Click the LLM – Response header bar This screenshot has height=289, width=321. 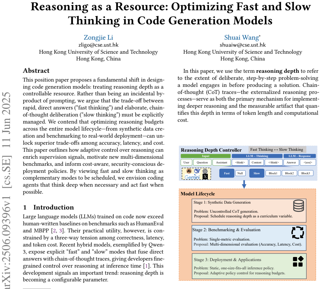[300, 156]
